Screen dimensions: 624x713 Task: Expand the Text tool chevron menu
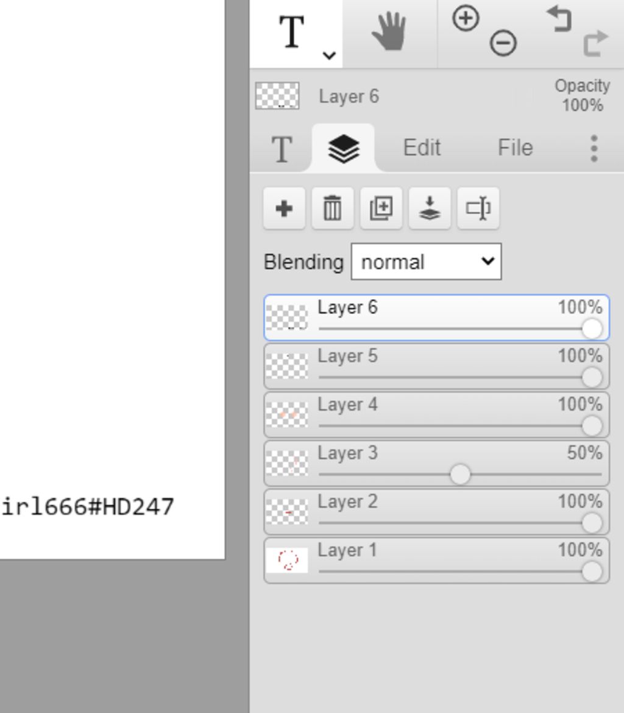(x=329, y=55)
